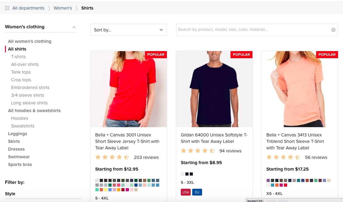The height and width of the screenshot is (202, 343).
Task: Click the 203 reviews link
Action: pos(146,157)
